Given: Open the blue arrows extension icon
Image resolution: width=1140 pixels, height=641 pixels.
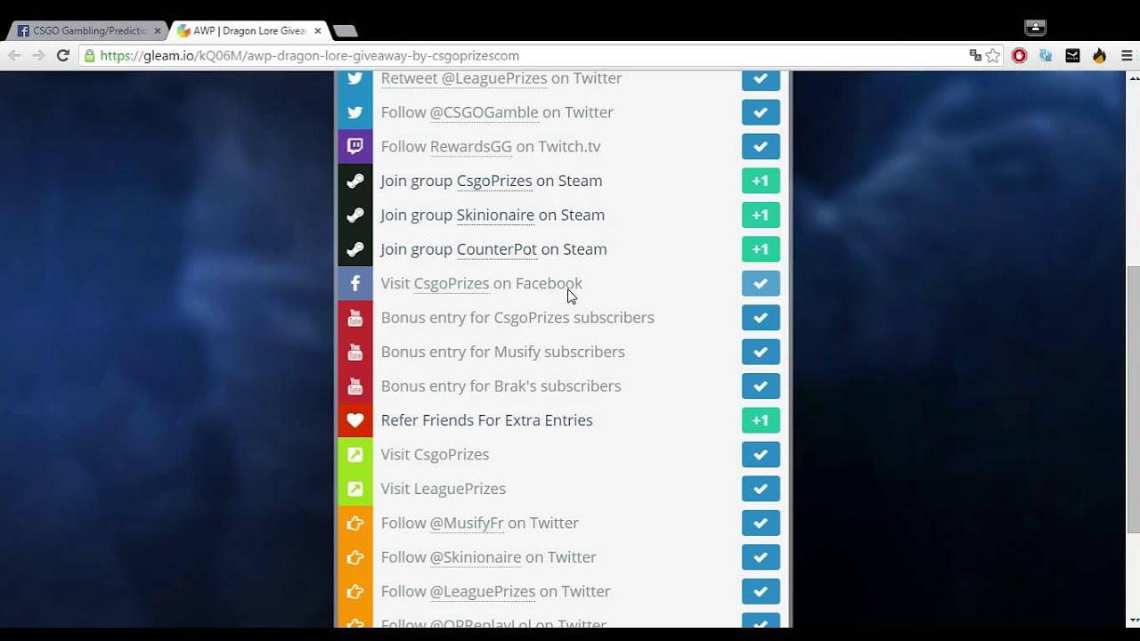Looking at the screenshot, I should coord(1046,55).
